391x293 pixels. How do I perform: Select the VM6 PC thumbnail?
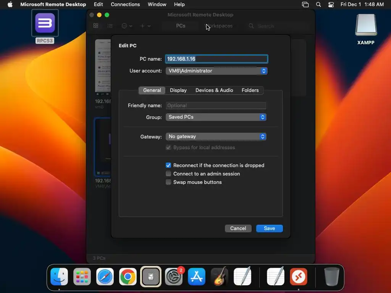tap(103, 147)
